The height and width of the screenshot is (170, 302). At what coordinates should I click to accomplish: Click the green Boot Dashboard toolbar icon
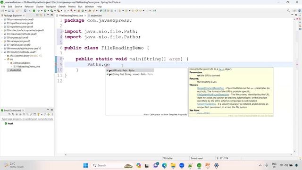click(34, 11)
